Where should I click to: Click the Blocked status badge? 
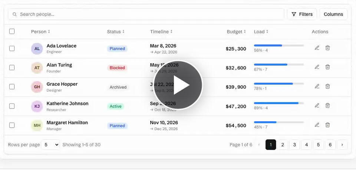(117, 68)
